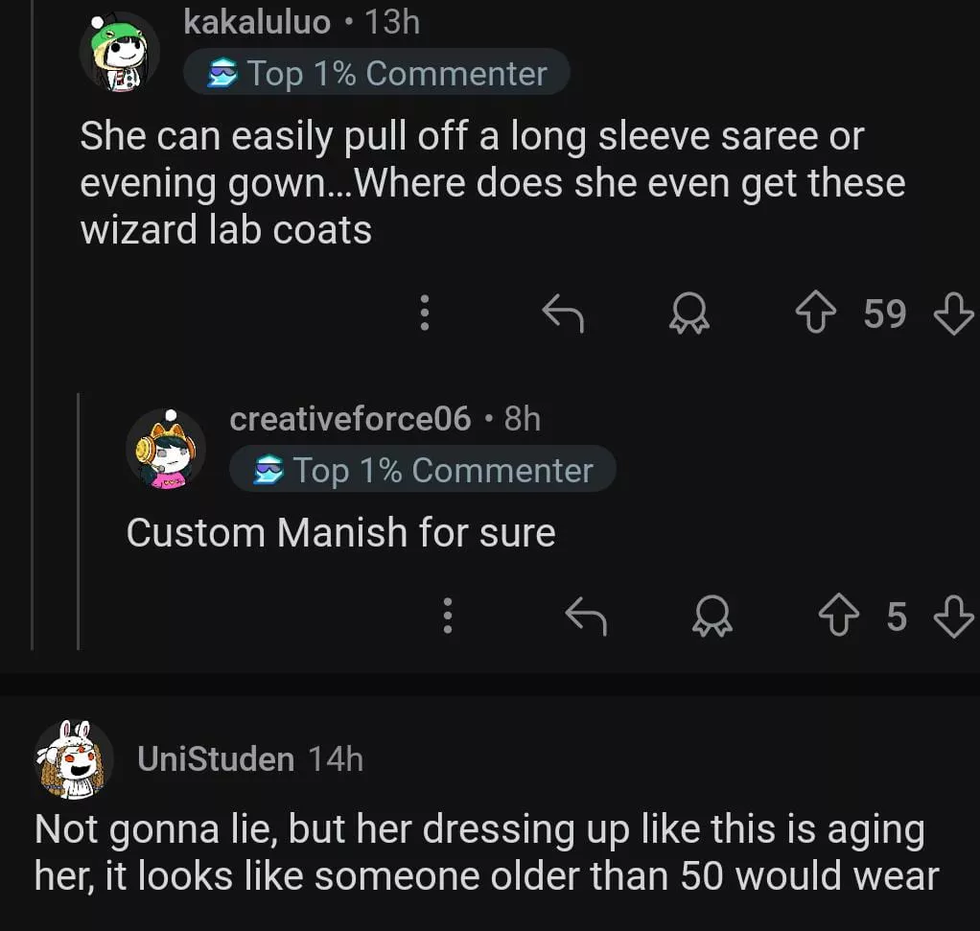The width and height of the screenshot is (980, 931).
Task: Open creativeforce06's profile via username
Action: point(350,418)
